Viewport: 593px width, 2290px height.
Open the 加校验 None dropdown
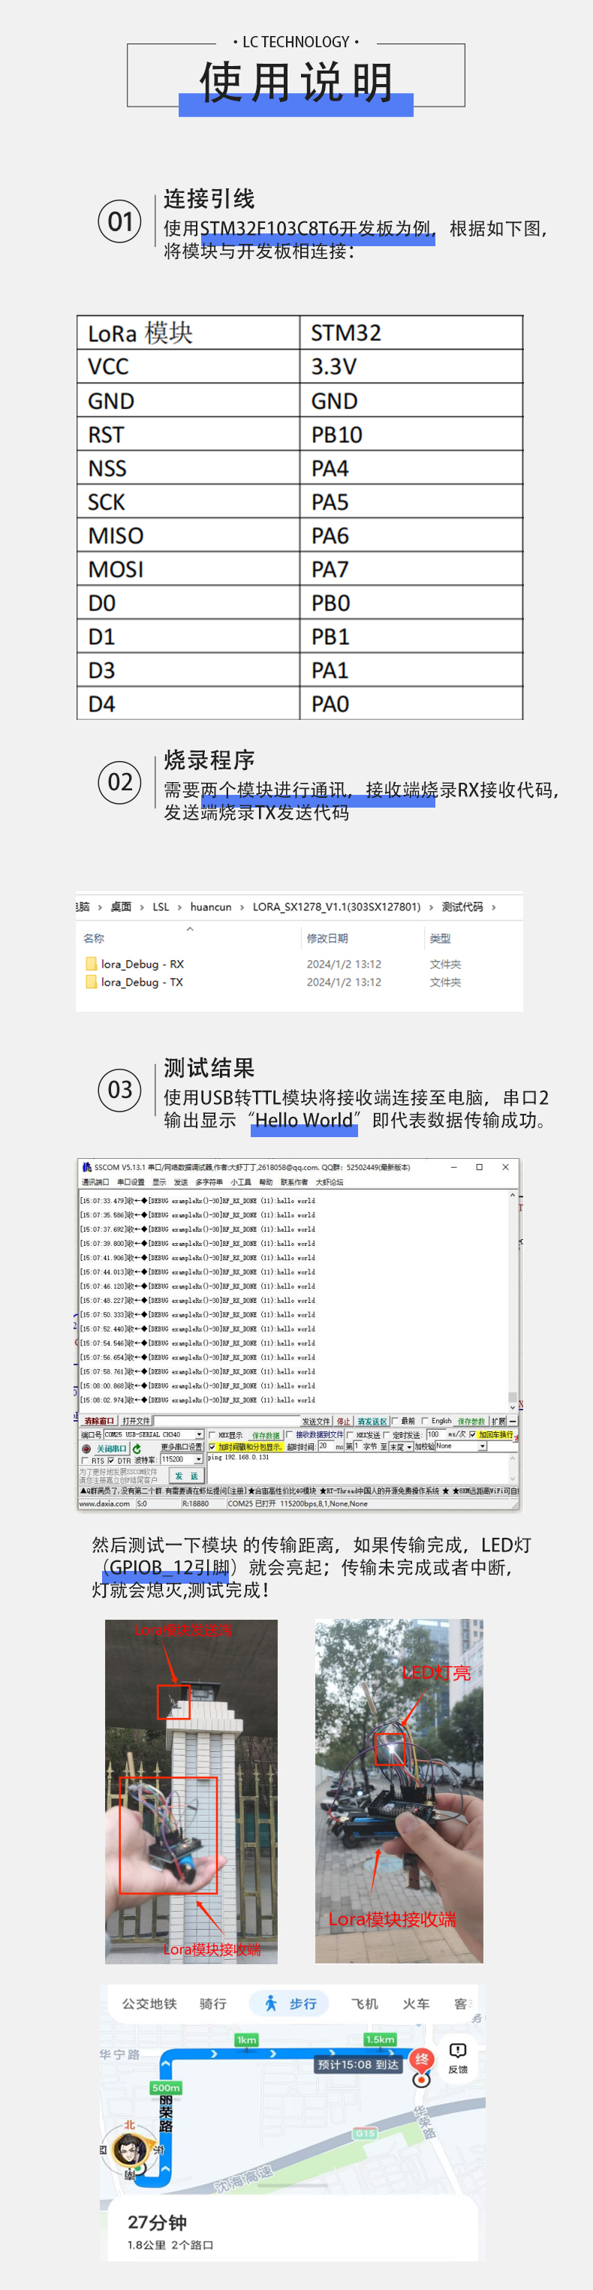coord(482,1446)
